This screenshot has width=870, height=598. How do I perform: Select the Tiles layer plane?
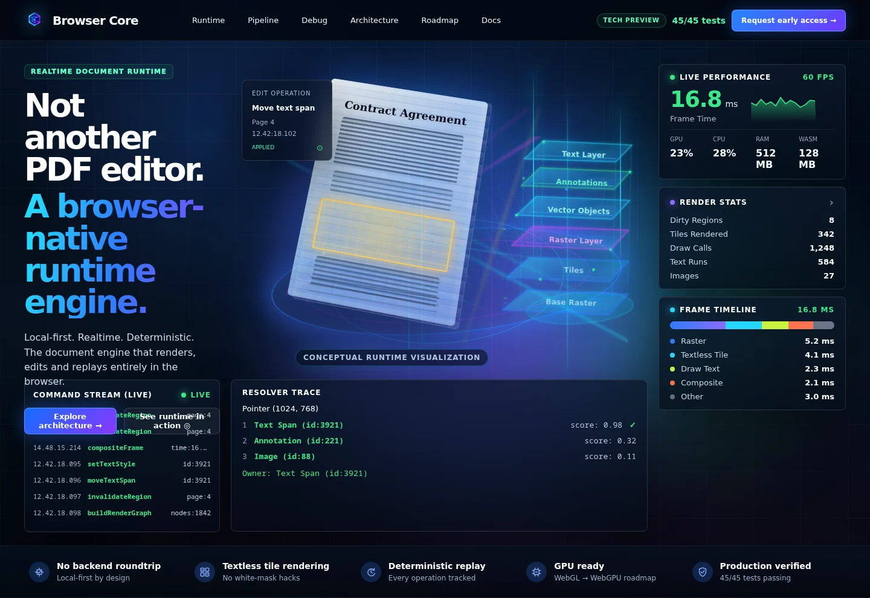[x=568, y=269]
